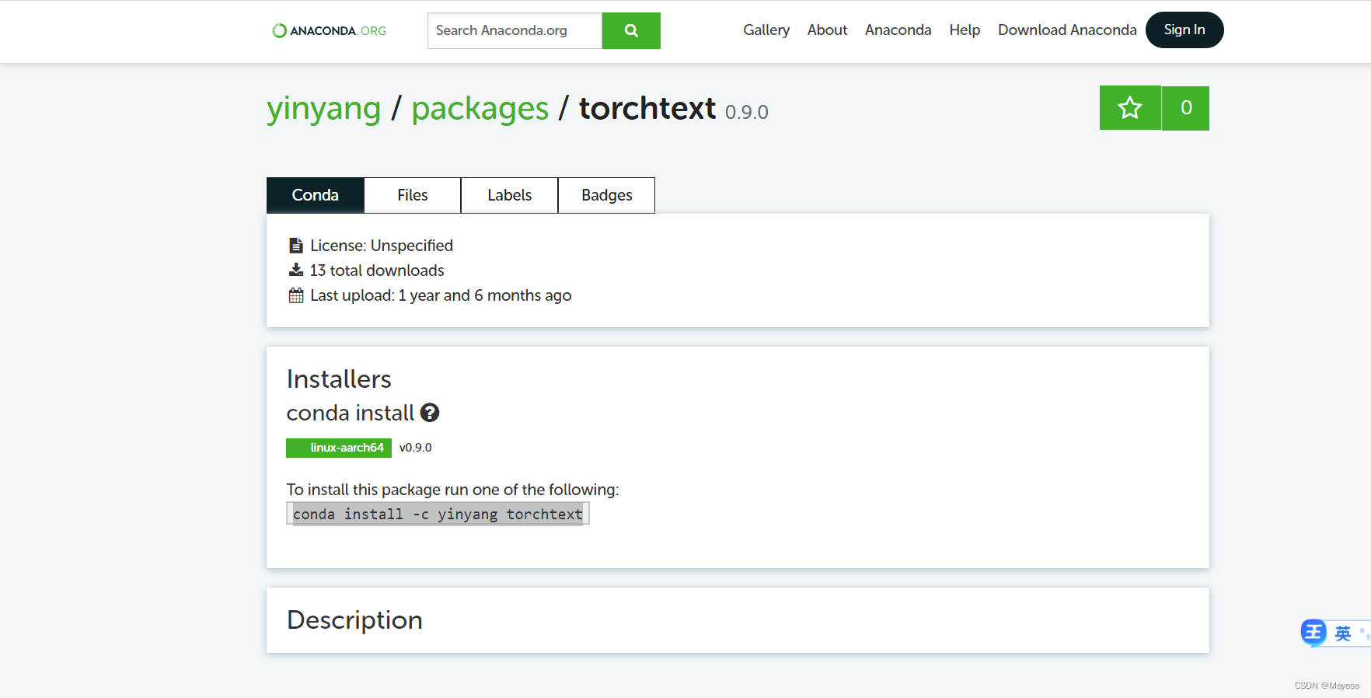Click the linux-aarch64 platform badge
The image size is (1371, 698).
(x=339, y=448)
